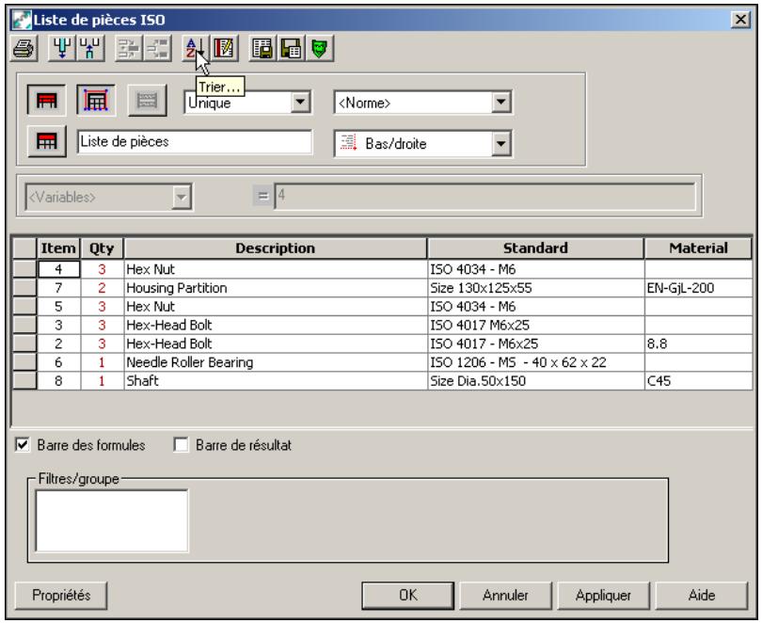Click the item 5 number cell
Image resolution: width=762 pixels, height=623 pixels.
pyautogui.click(x=59, y=307)
